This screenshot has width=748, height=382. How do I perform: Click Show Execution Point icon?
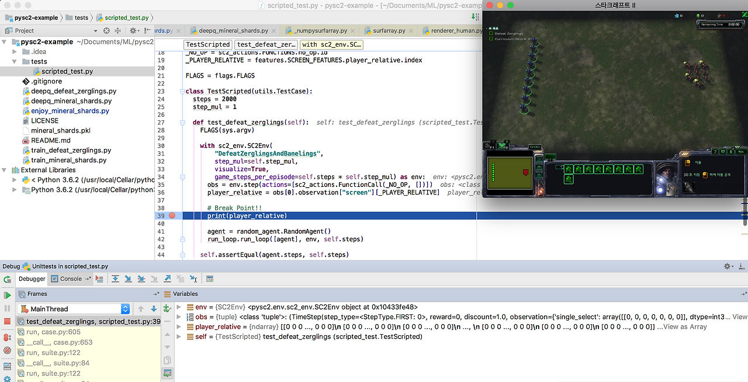pyautogui.click(x=99, y=279)
